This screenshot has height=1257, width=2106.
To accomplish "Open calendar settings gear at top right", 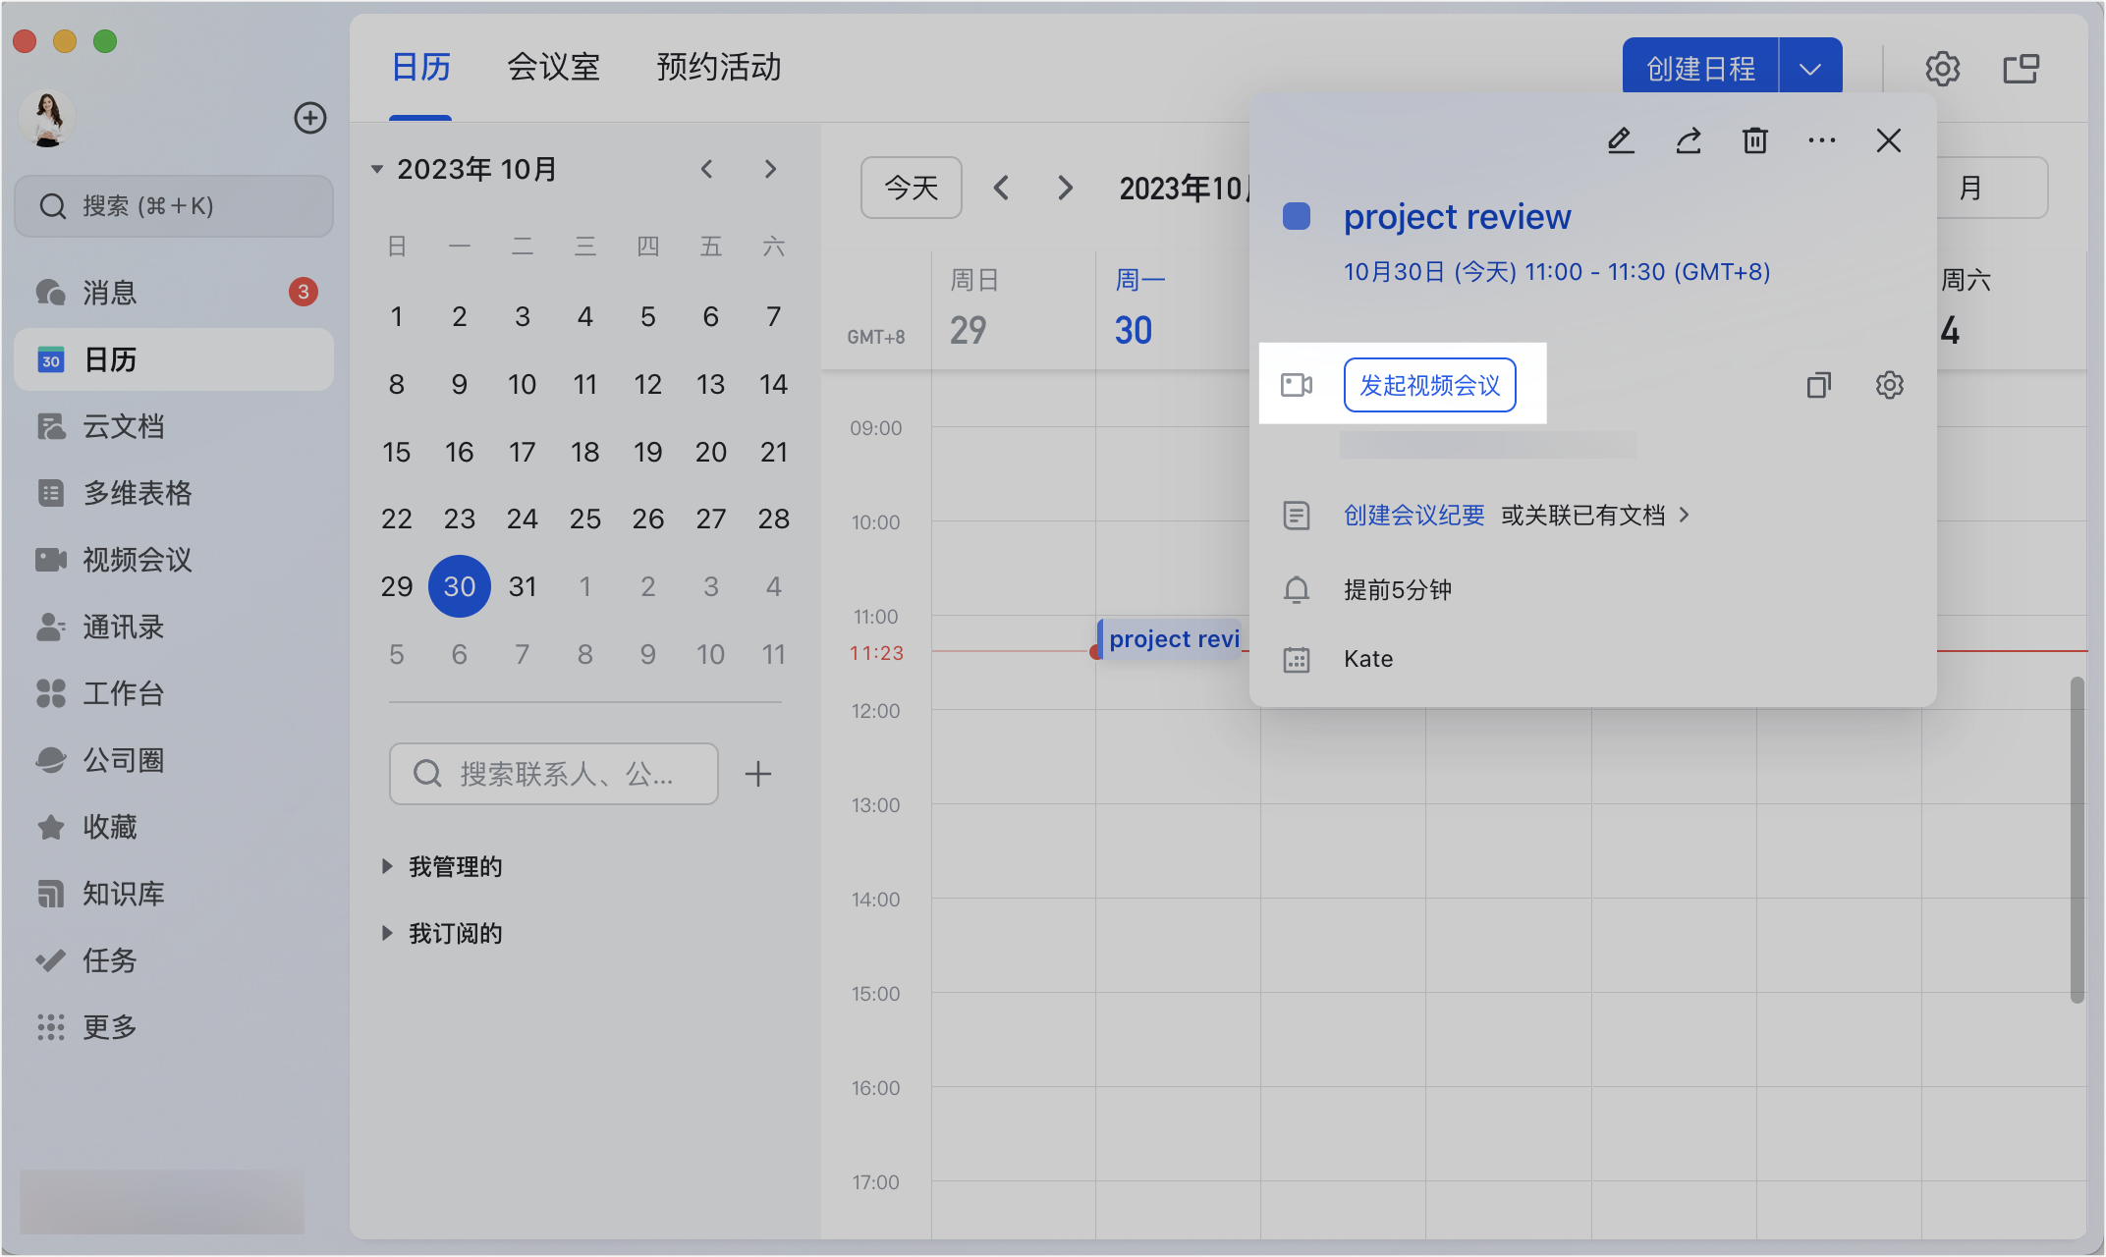I will [x=1942, y=69].
